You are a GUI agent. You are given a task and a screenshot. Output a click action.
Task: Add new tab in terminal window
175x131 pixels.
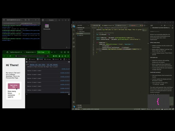tap(4, 20)
